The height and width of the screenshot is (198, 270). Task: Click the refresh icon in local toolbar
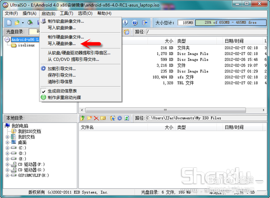127,118
